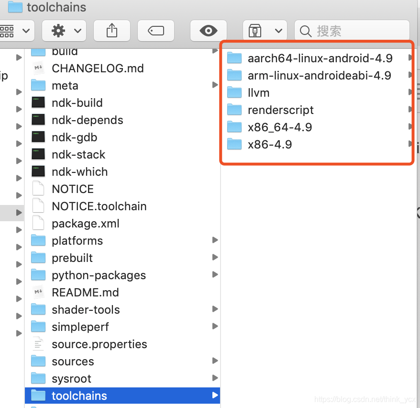
Task: Select the sources folder
Action: (x=122, y=362)
